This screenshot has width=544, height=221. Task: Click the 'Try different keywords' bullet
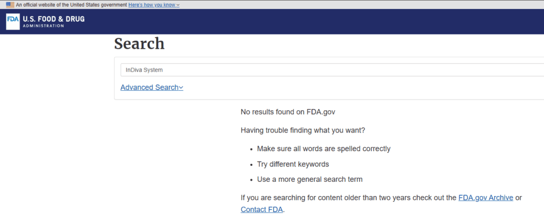tap(293, 164)
